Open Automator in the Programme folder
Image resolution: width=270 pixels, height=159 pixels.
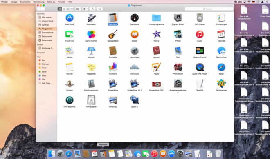click(91, 18)
